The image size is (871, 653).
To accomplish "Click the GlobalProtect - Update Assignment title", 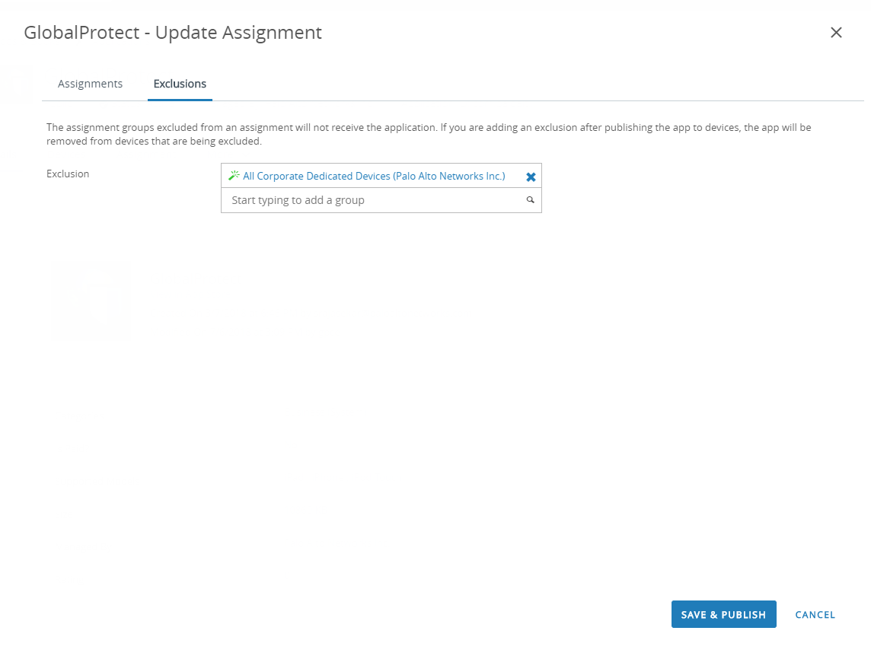I will 173,32.
